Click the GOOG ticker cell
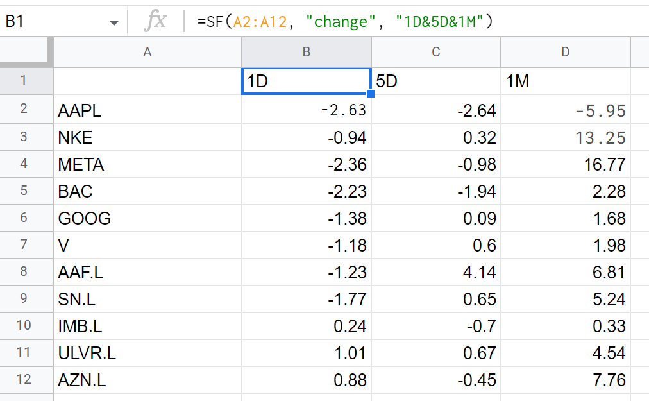Screen dimensions: 649x401 [x=147, y=218]
